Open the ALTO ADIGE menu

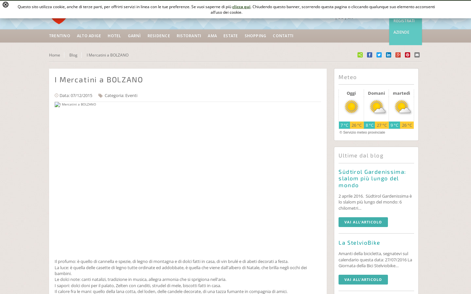(89, 36)
